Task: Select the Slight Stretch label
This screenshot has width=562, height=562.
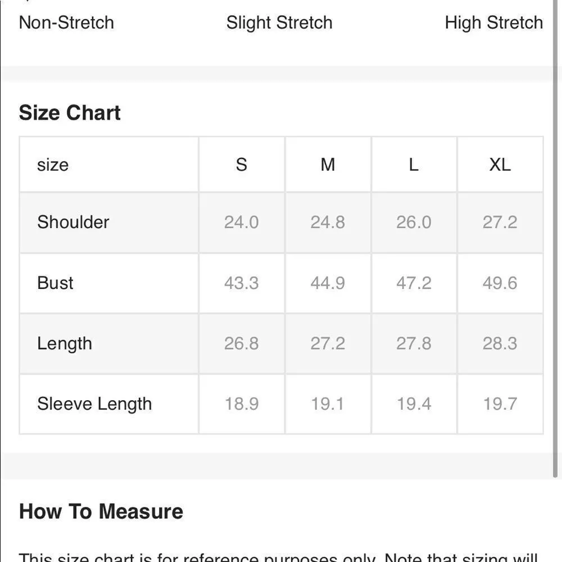Action: (279, 22)
